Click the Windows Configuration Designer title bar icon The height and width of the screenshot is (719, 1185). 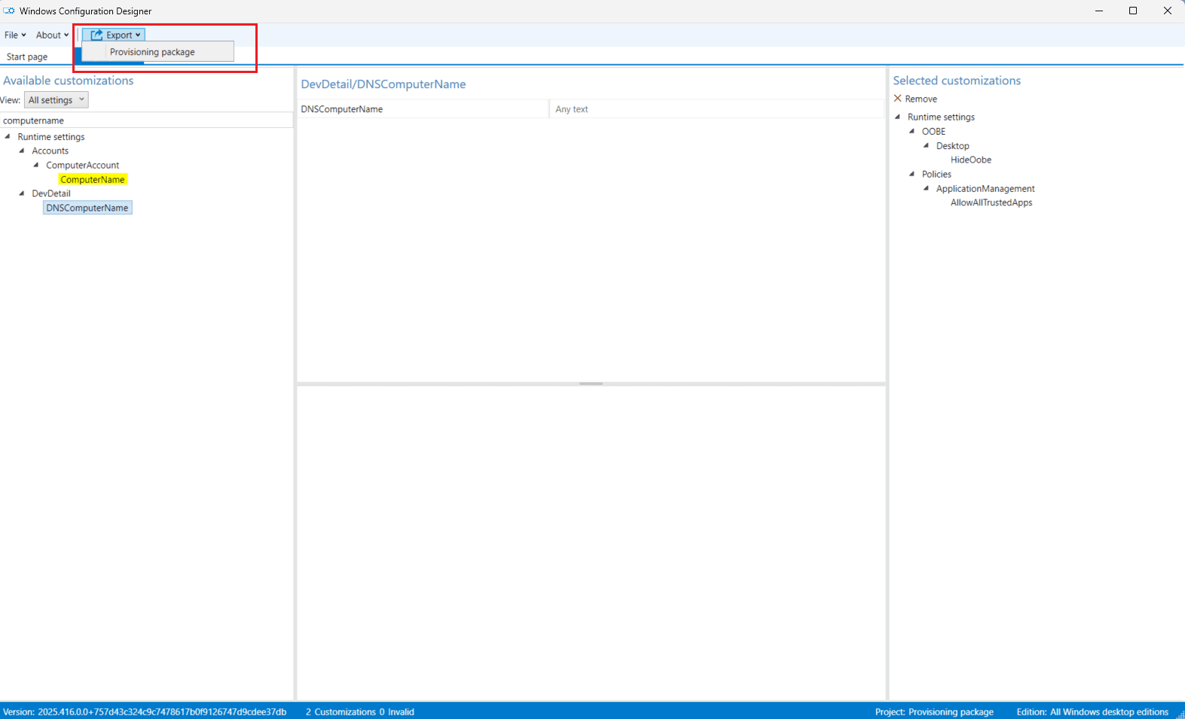pyautogui.click(x=9, y=11)
